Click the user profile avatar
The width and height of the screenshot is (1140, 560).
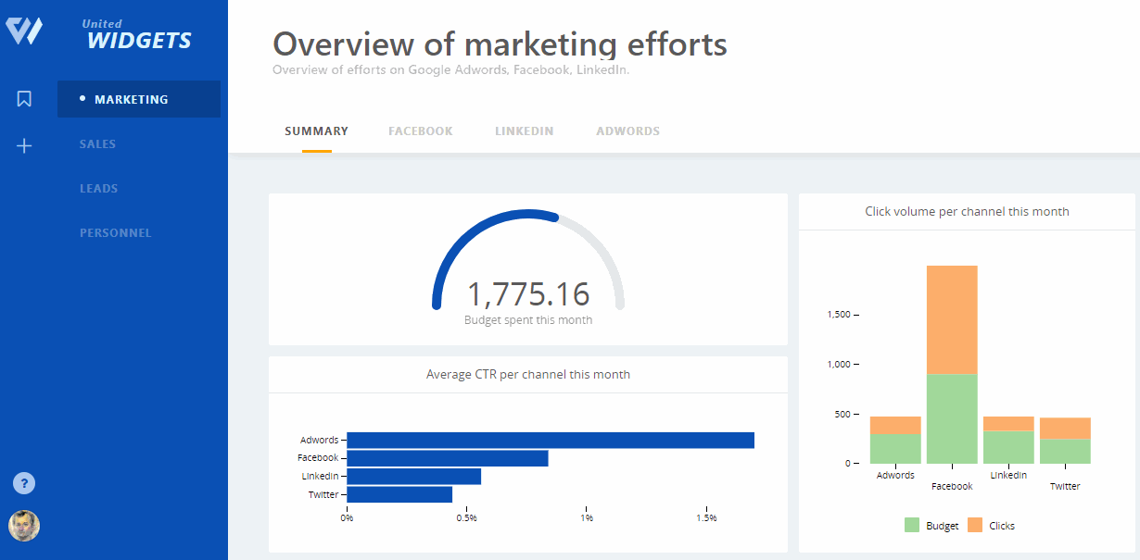[24, 526]
